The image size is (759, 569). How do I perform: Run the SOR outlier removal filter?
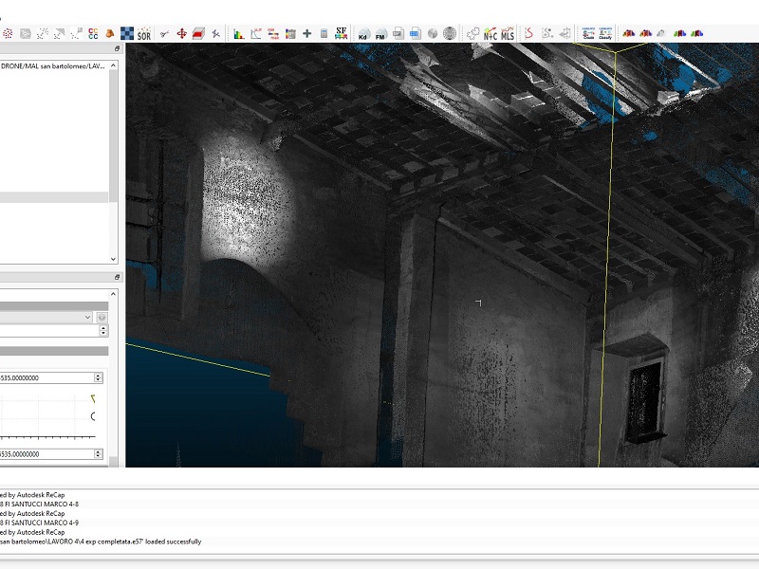[x=144, y=34]
